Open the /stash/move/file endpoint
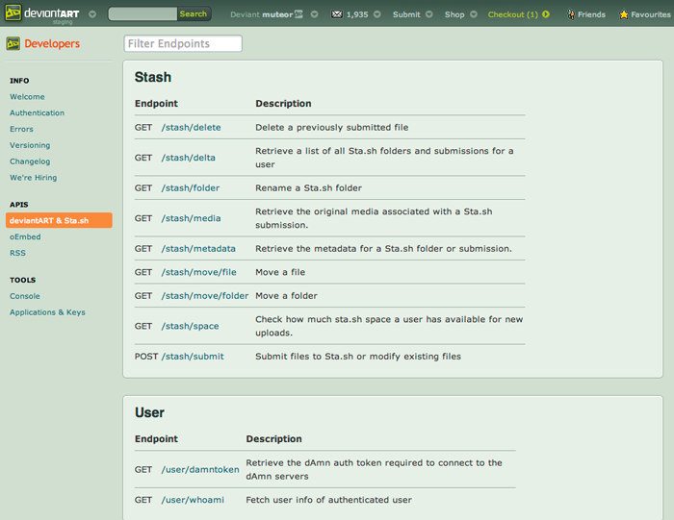This screenshot has width=674, height=520. tap(199, 272)
